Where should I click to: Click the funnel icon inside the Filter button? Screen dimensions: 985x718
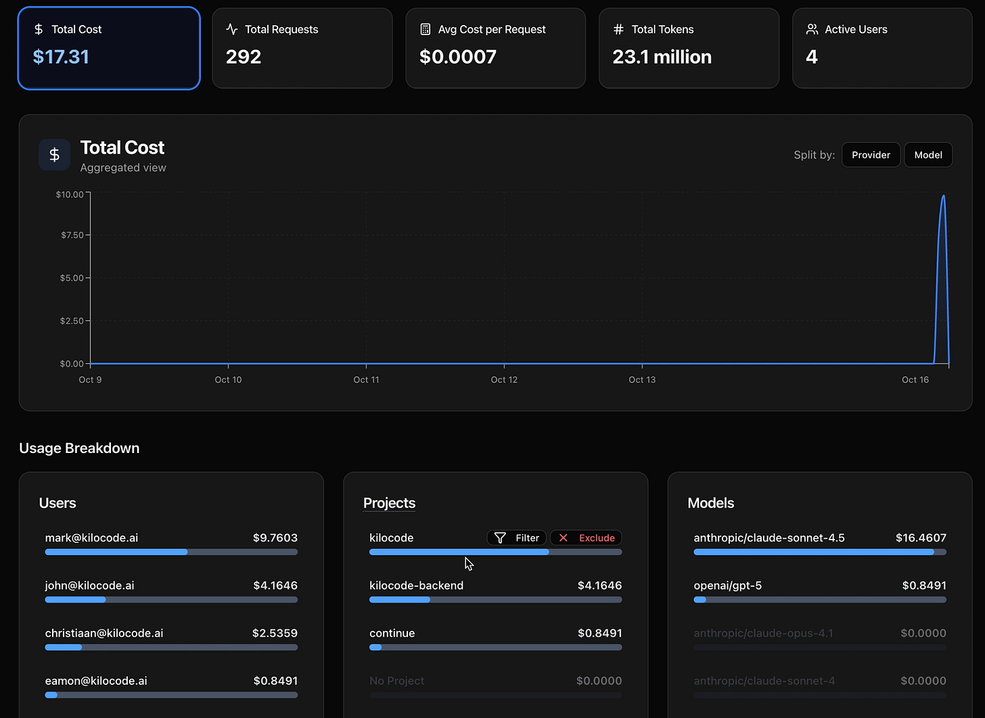(501, 537)
